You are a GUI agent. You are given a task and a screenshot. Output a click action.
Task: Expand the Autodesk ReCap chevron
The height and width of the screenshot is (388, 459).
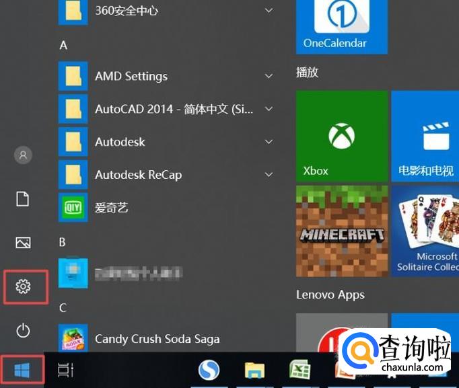[x=269, y=175]
